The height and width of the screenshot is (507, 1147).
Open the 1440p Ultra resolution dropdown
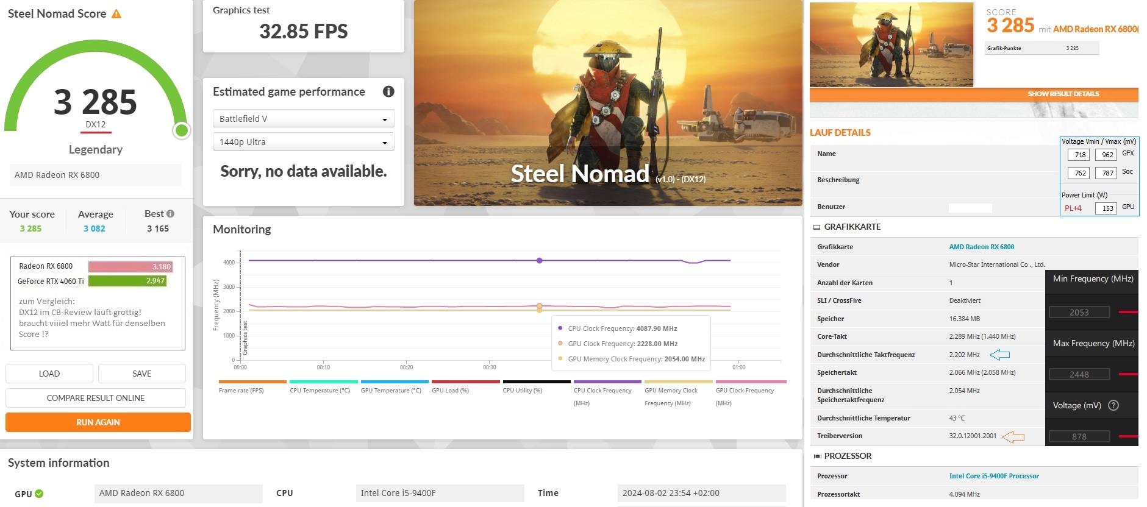pos(303,141)
